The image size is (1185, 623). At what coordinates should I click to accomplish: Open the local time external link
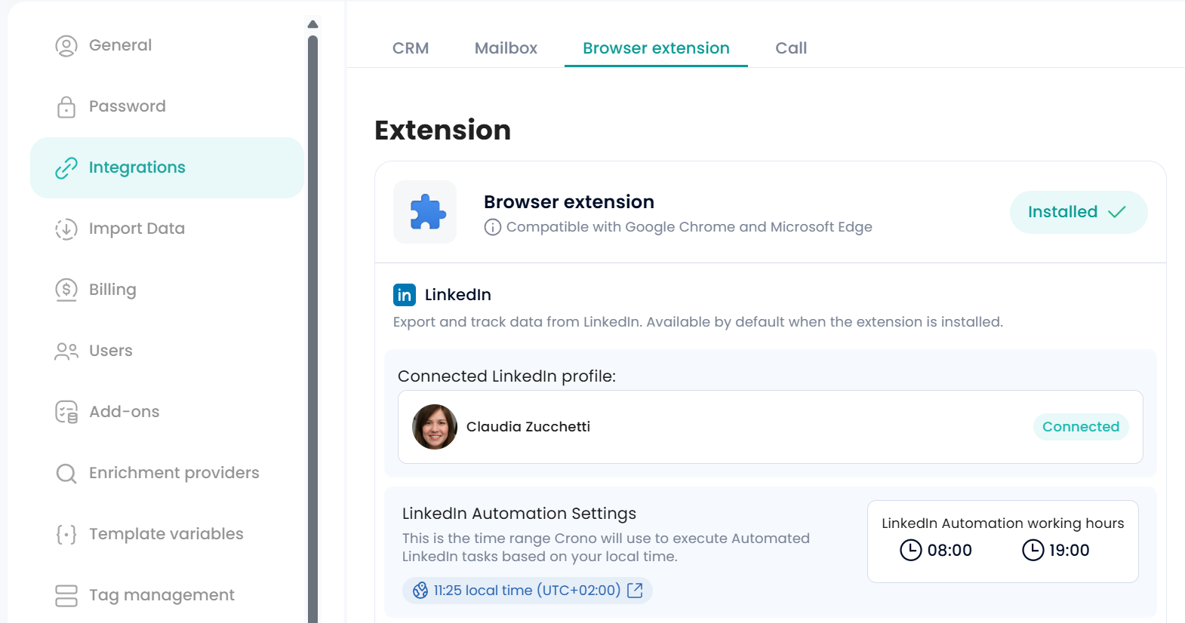click(635, 591)
